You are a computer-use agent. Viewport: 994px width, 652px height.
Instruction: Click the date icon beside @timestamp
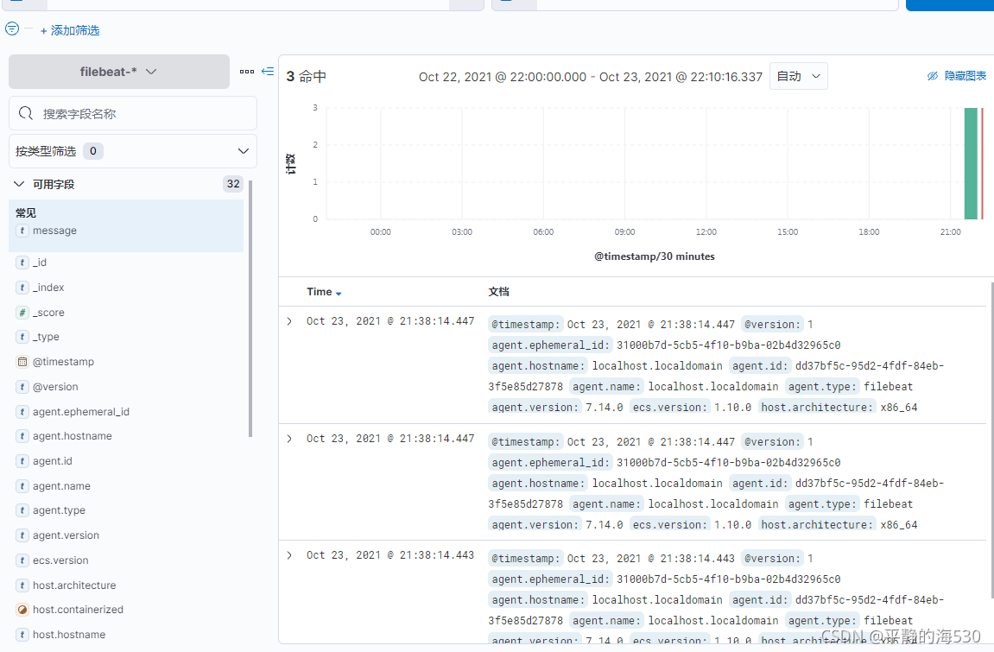click(x=22, y=362)
